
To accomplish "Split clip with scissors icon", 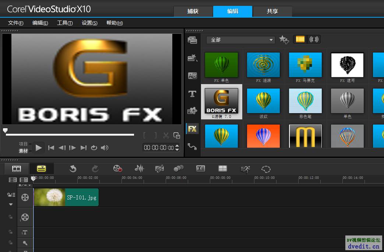I will click(166, 135).
